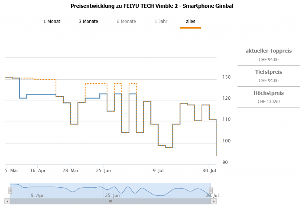Select the 1 Jahr range tab

161,21
